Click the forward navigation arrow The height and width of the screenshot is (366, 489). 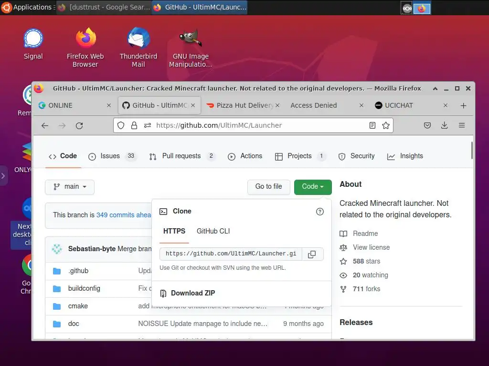click(x=62, y=125)
